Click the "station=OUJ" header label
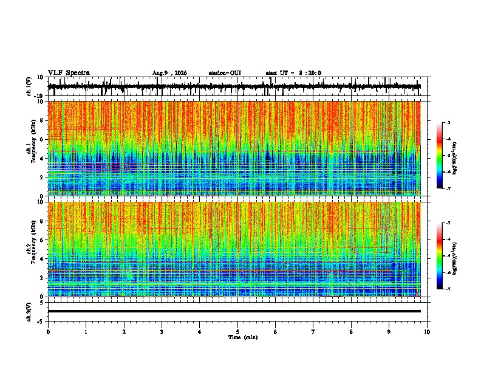Image resolution: width=481 pixels, height=372 pixels. (x=225, y=73)
